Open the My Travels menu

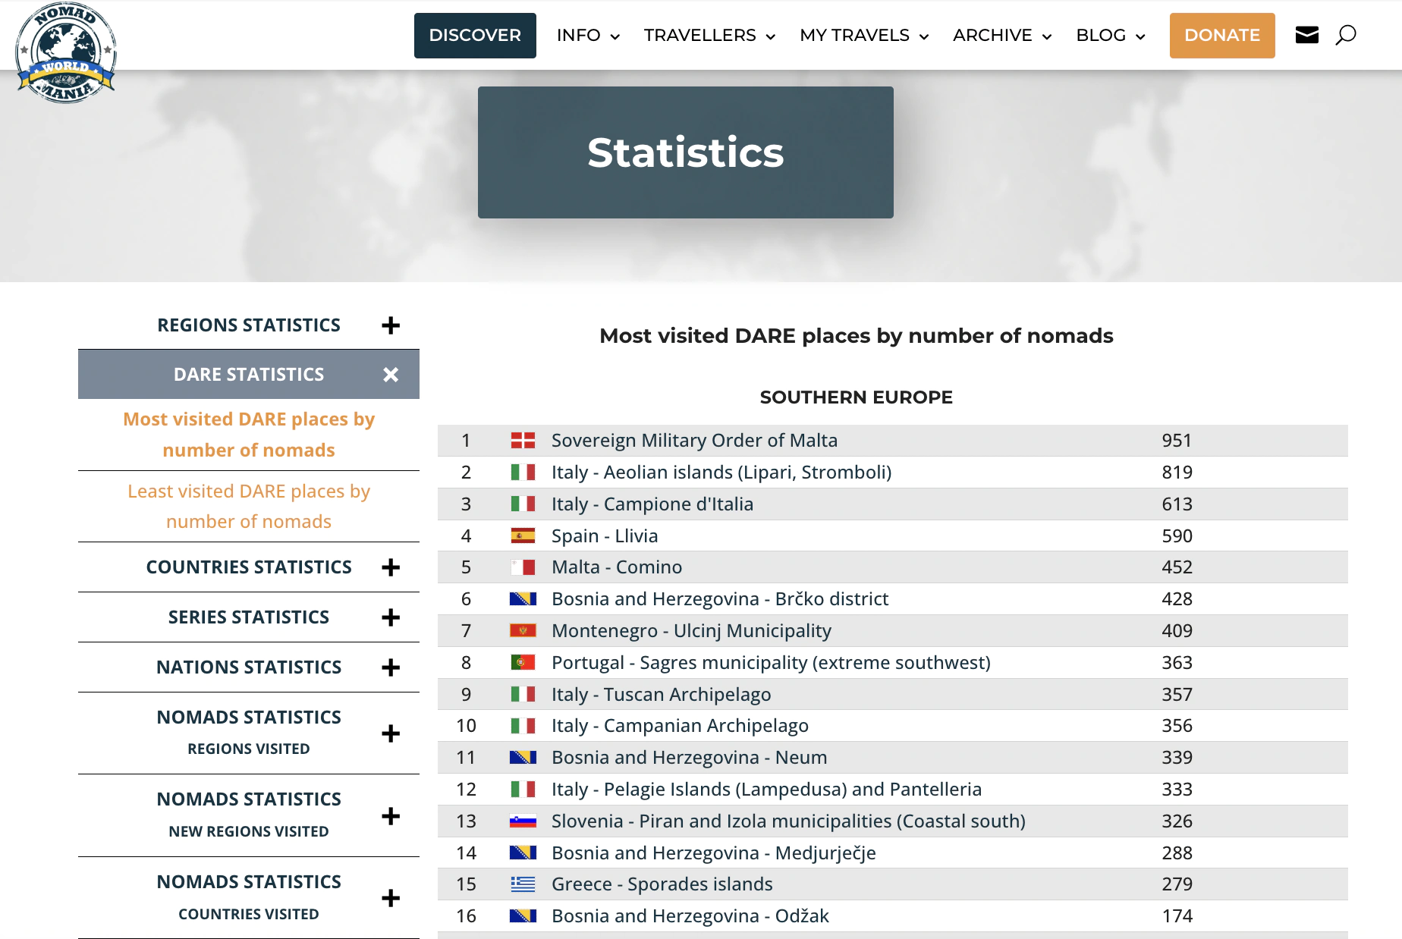coord(863,36)
